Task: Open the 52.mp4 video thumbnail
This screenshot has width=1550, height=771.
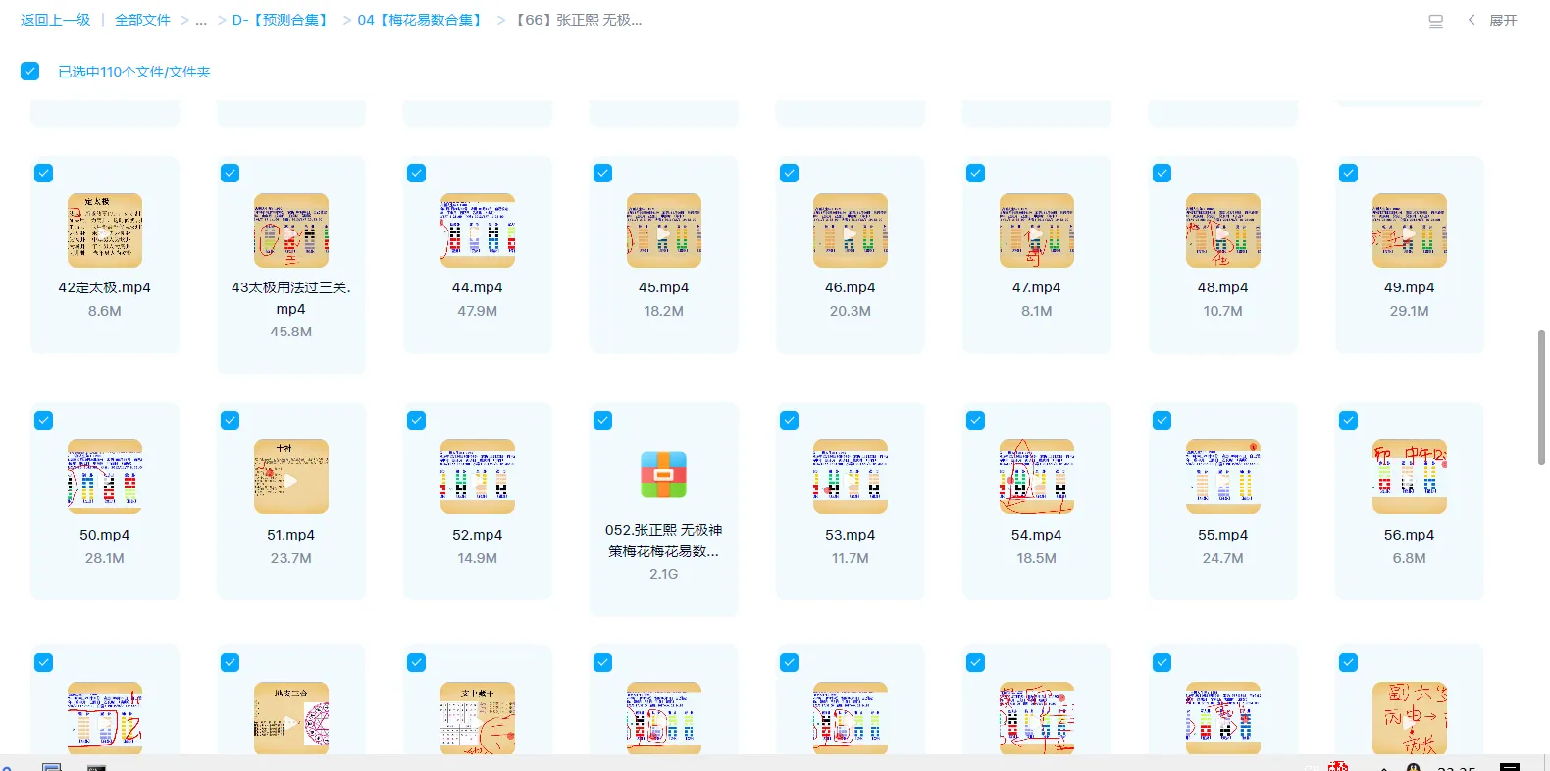Action: tap(478, 477)
